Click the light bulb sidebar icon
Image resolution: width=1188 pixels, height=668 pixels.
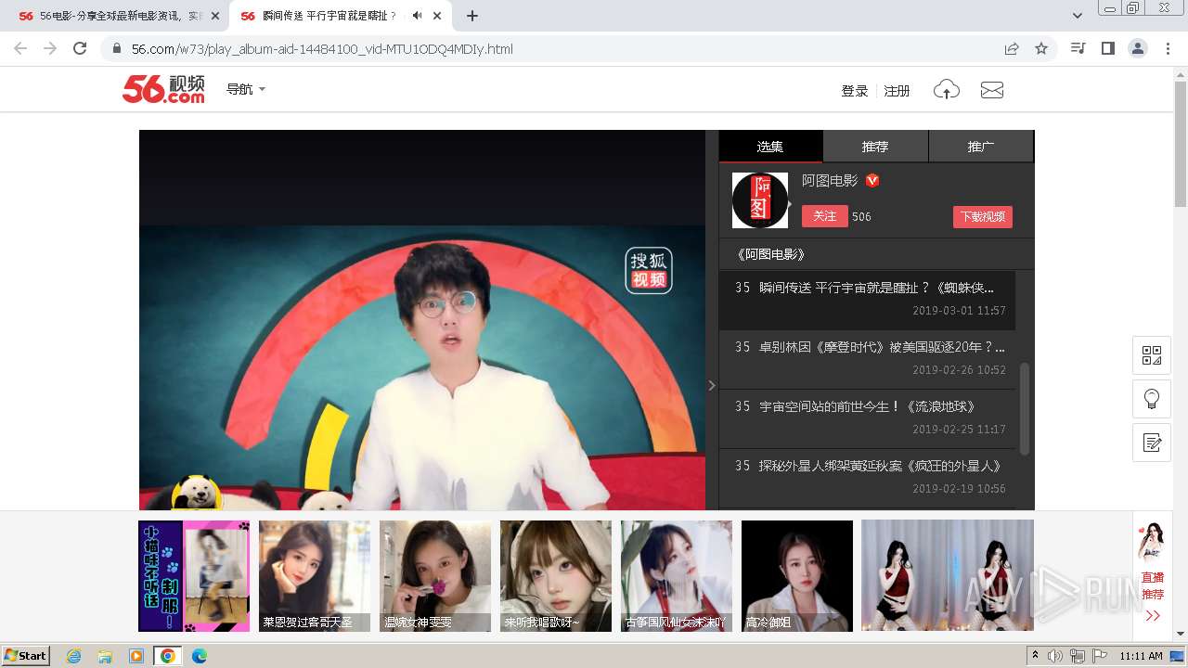click(x=1152, y=399)
